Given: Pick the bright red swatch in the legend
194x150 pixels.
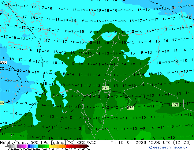Looking at the screenshot, I should (67, 146).
